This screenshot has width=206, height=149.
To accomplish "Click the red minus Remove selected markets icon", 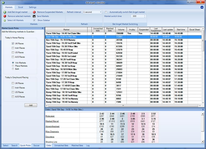I will 5,16.
